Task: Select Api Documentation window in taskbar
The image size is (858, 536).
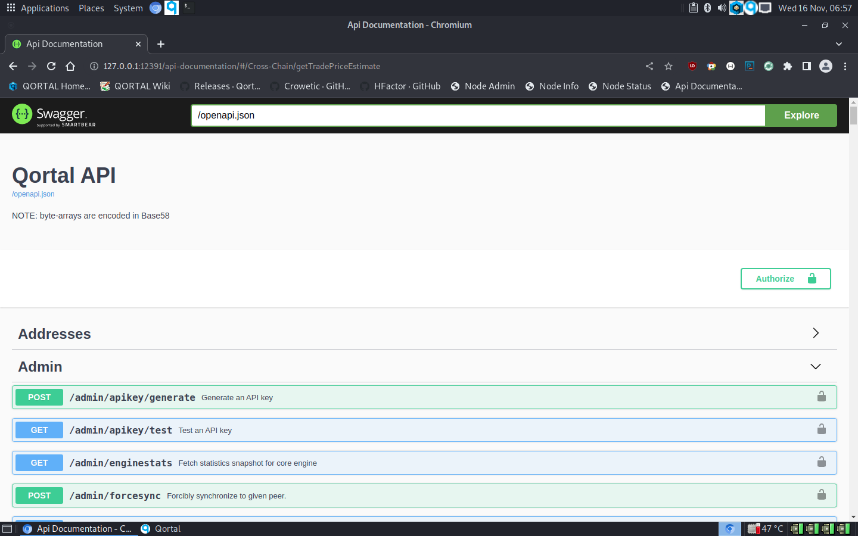Action: point(78,529)
